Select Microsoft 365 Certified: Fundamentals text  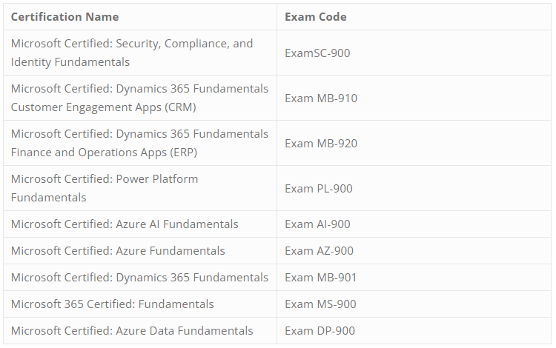click(112, 304)
